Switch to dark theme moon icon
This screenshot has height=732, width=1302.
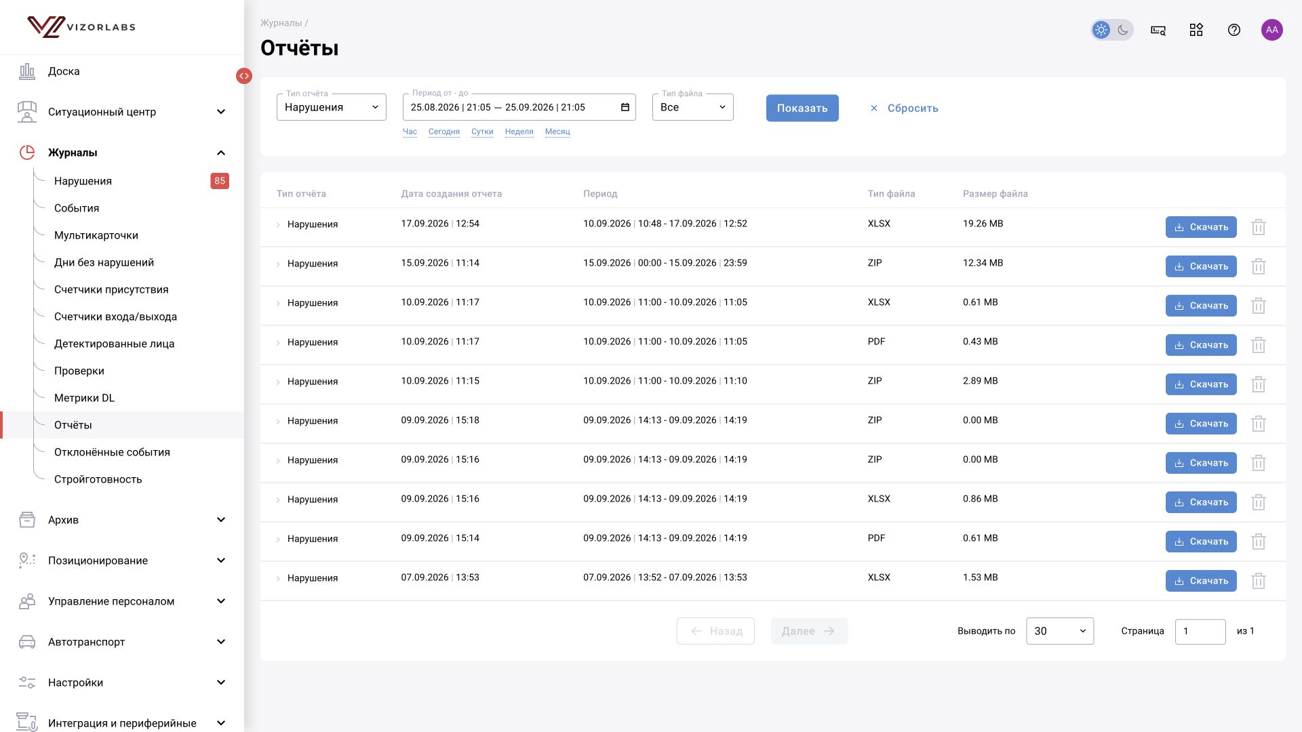(x=1123, y=30)
